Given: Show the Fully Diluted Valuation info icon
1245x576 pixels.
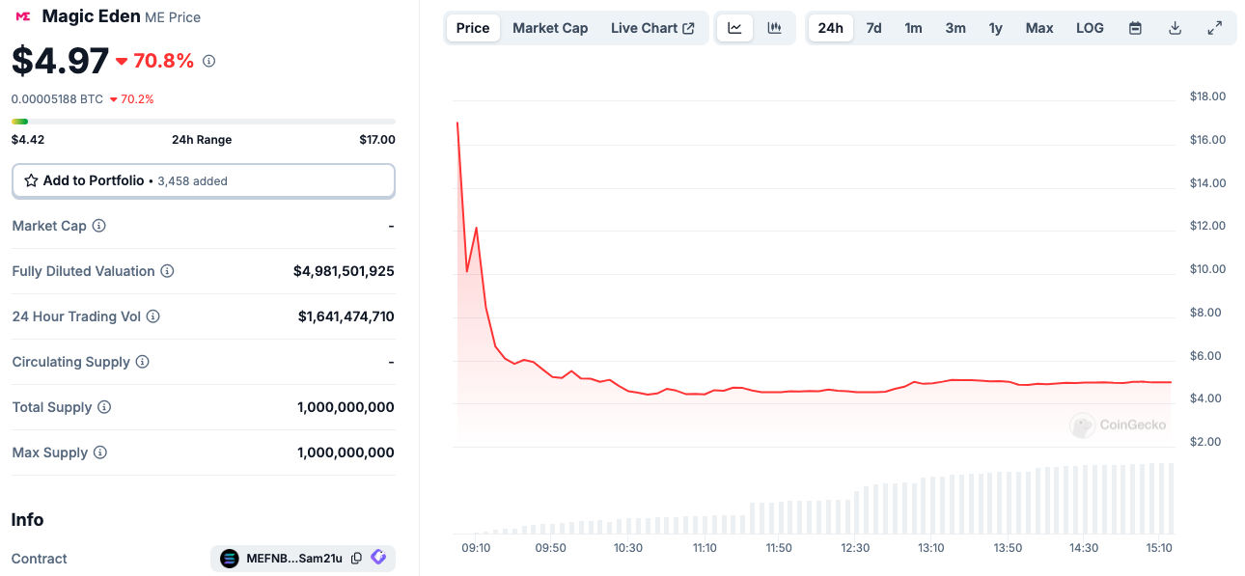Looking at the screenshot, I should pos(167,271).
